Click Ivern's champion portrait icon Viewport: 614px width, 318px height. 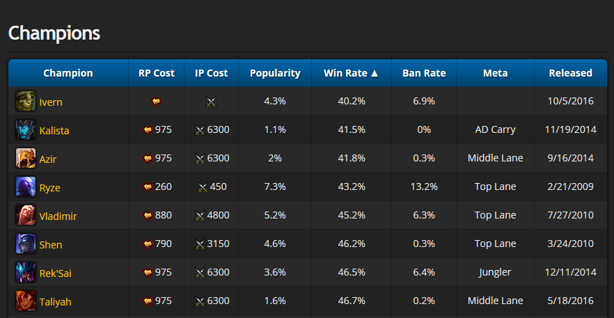point(26,101)
